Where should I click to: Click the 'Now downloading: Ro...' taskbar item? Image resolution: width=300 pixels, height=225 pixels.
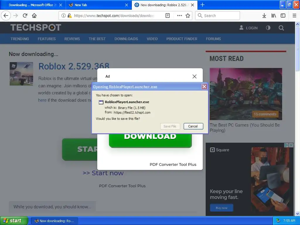point(54,221)
